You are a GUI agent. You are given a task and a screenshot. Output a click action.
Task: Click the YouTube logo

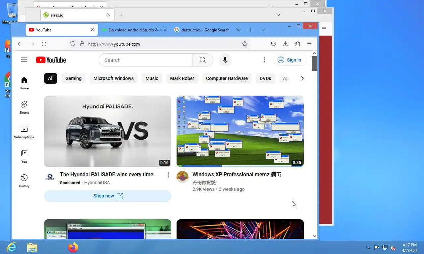(x=51, y=60)
